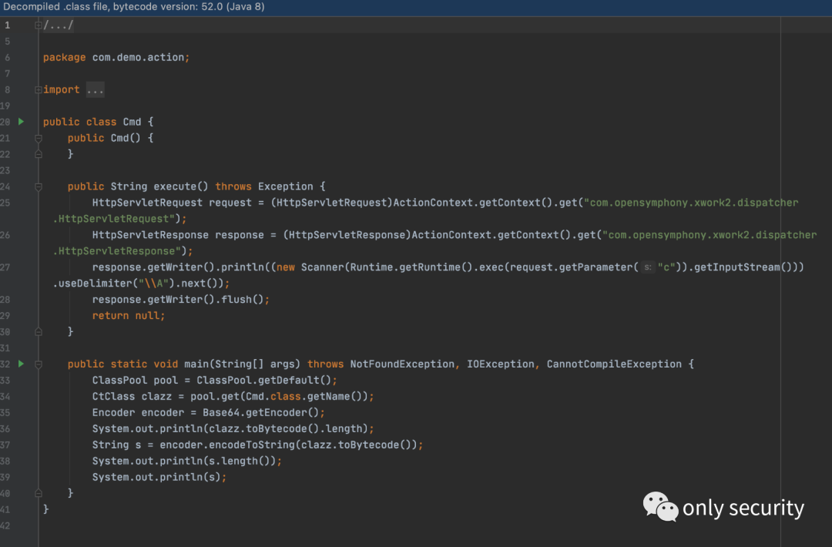Click the '.HttpServletResponse")' string continuation
Viewport: 832px width, 547px height.
click(120, 251)
